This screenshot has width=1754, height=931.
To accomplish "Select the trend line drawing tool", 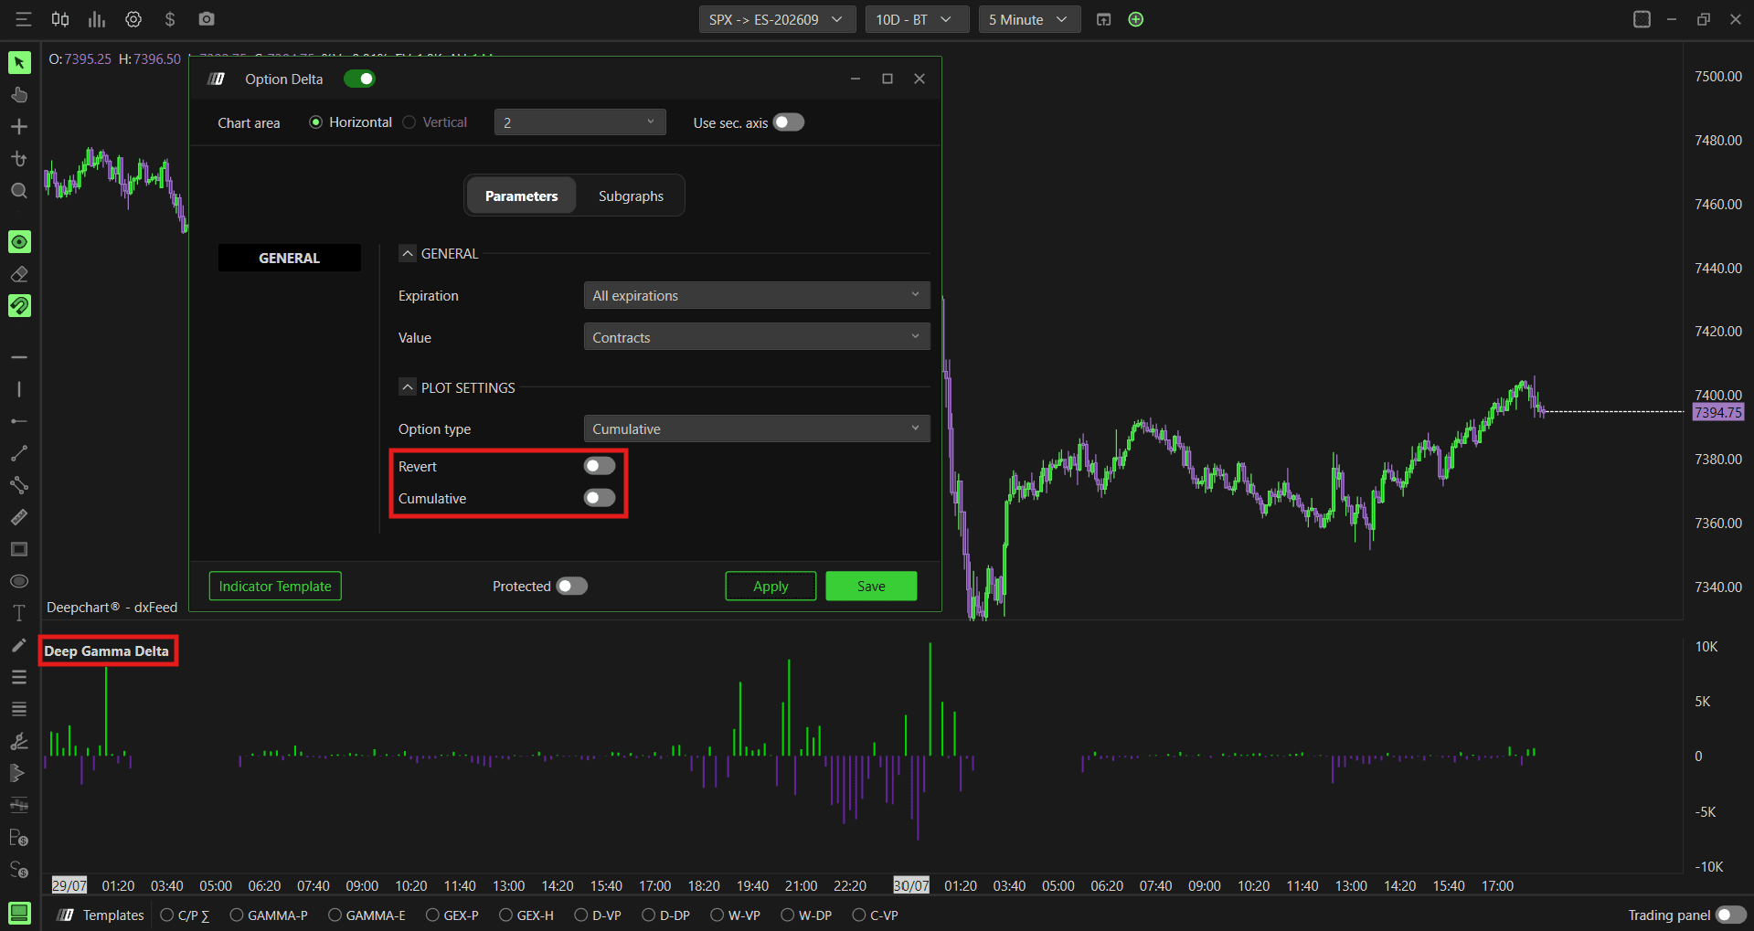I will point(19,453).
